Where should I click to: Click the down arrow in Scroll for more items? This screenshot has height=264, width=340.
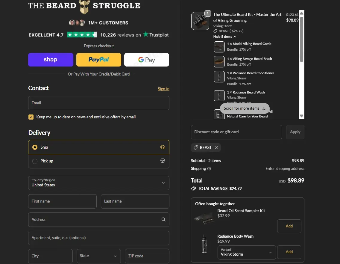(264, 108)
